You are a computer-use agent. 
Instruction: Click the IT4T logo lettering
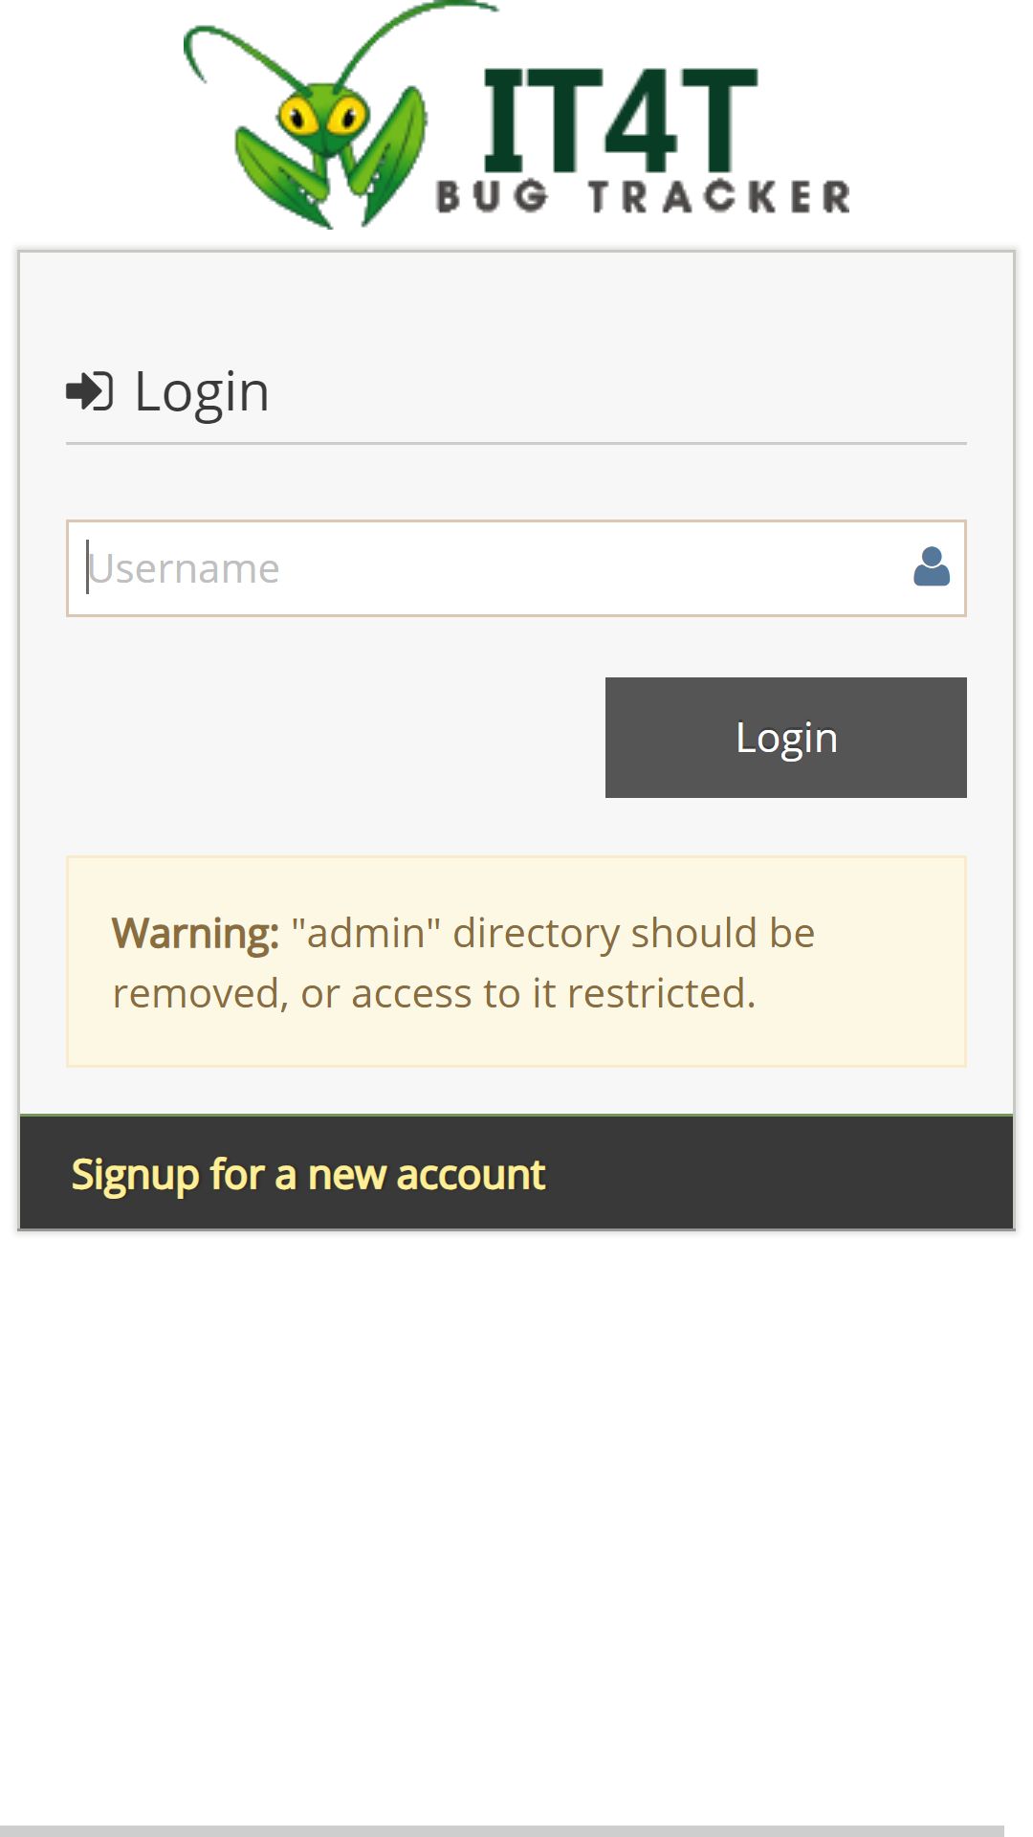click(620, 120)
